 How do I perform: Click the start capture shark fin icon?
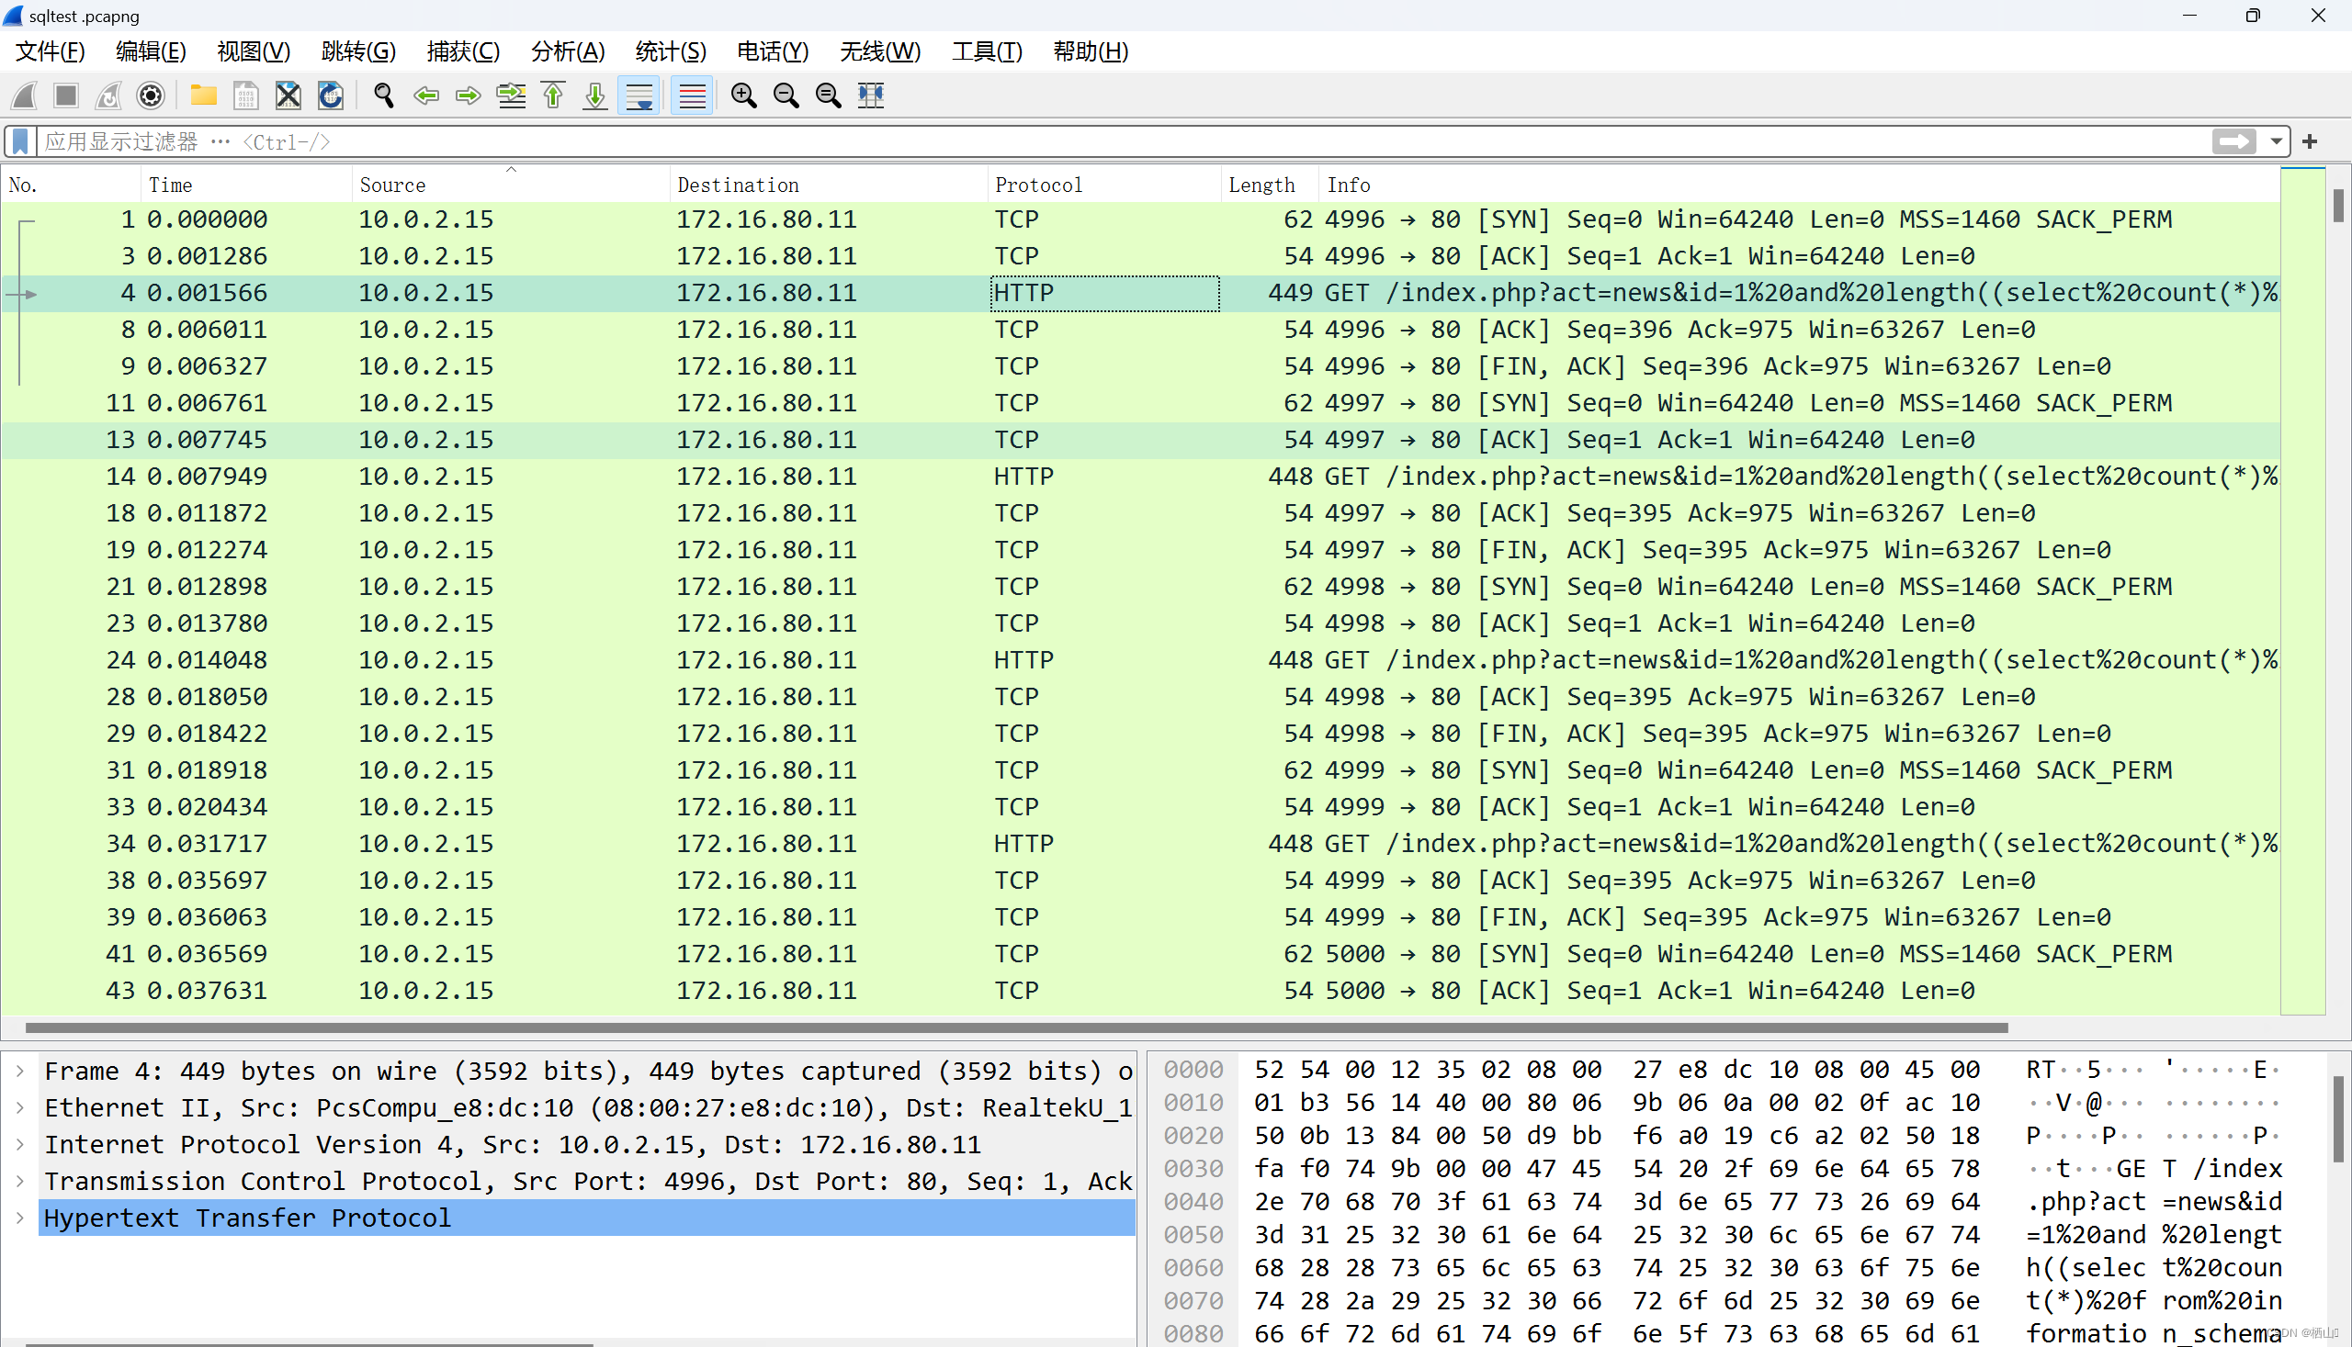[25, 95]
